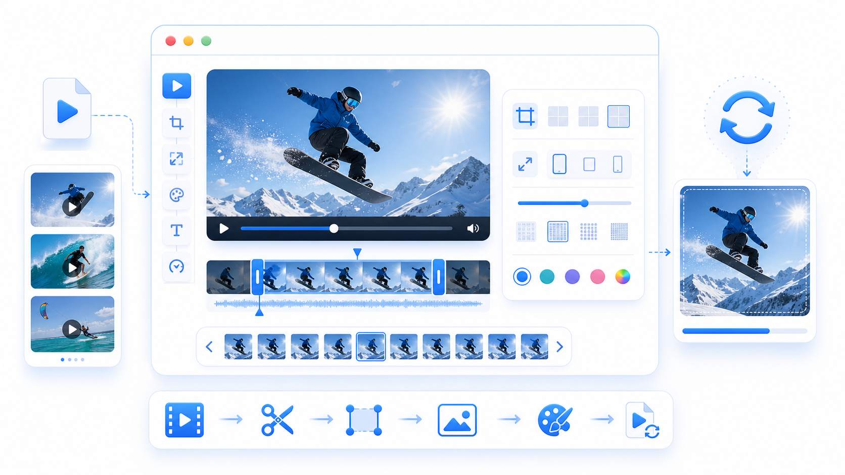Click the image picture icon in workflow
The height and width of the screenshot is (475, 845).
457,420
